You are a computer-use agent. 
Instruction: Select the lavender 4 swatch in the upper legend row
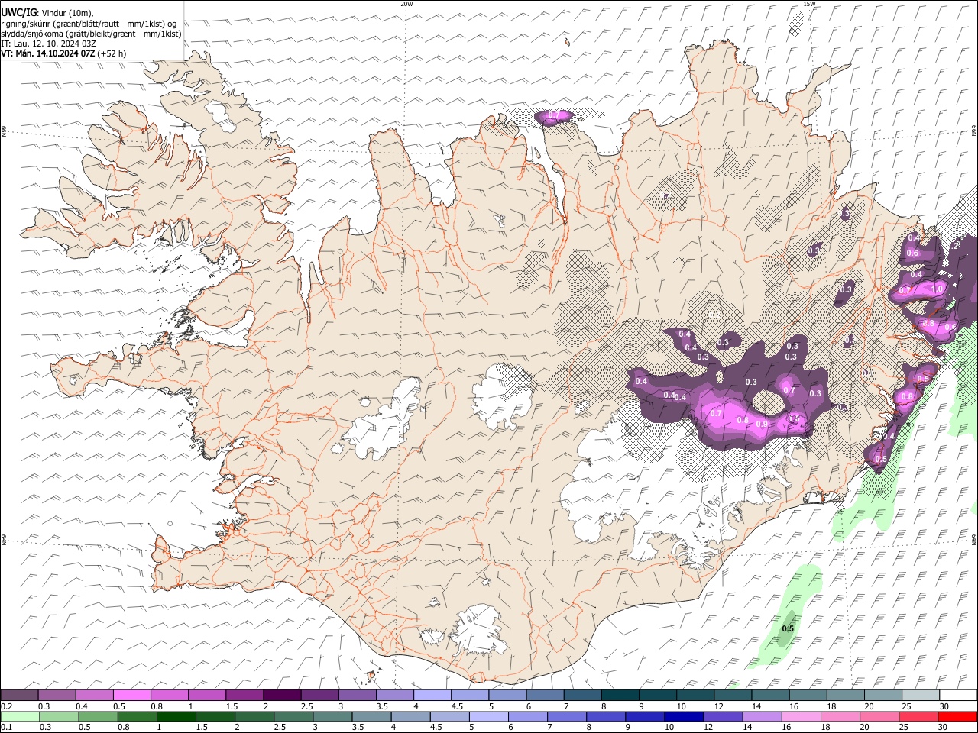tap(432, 696)
